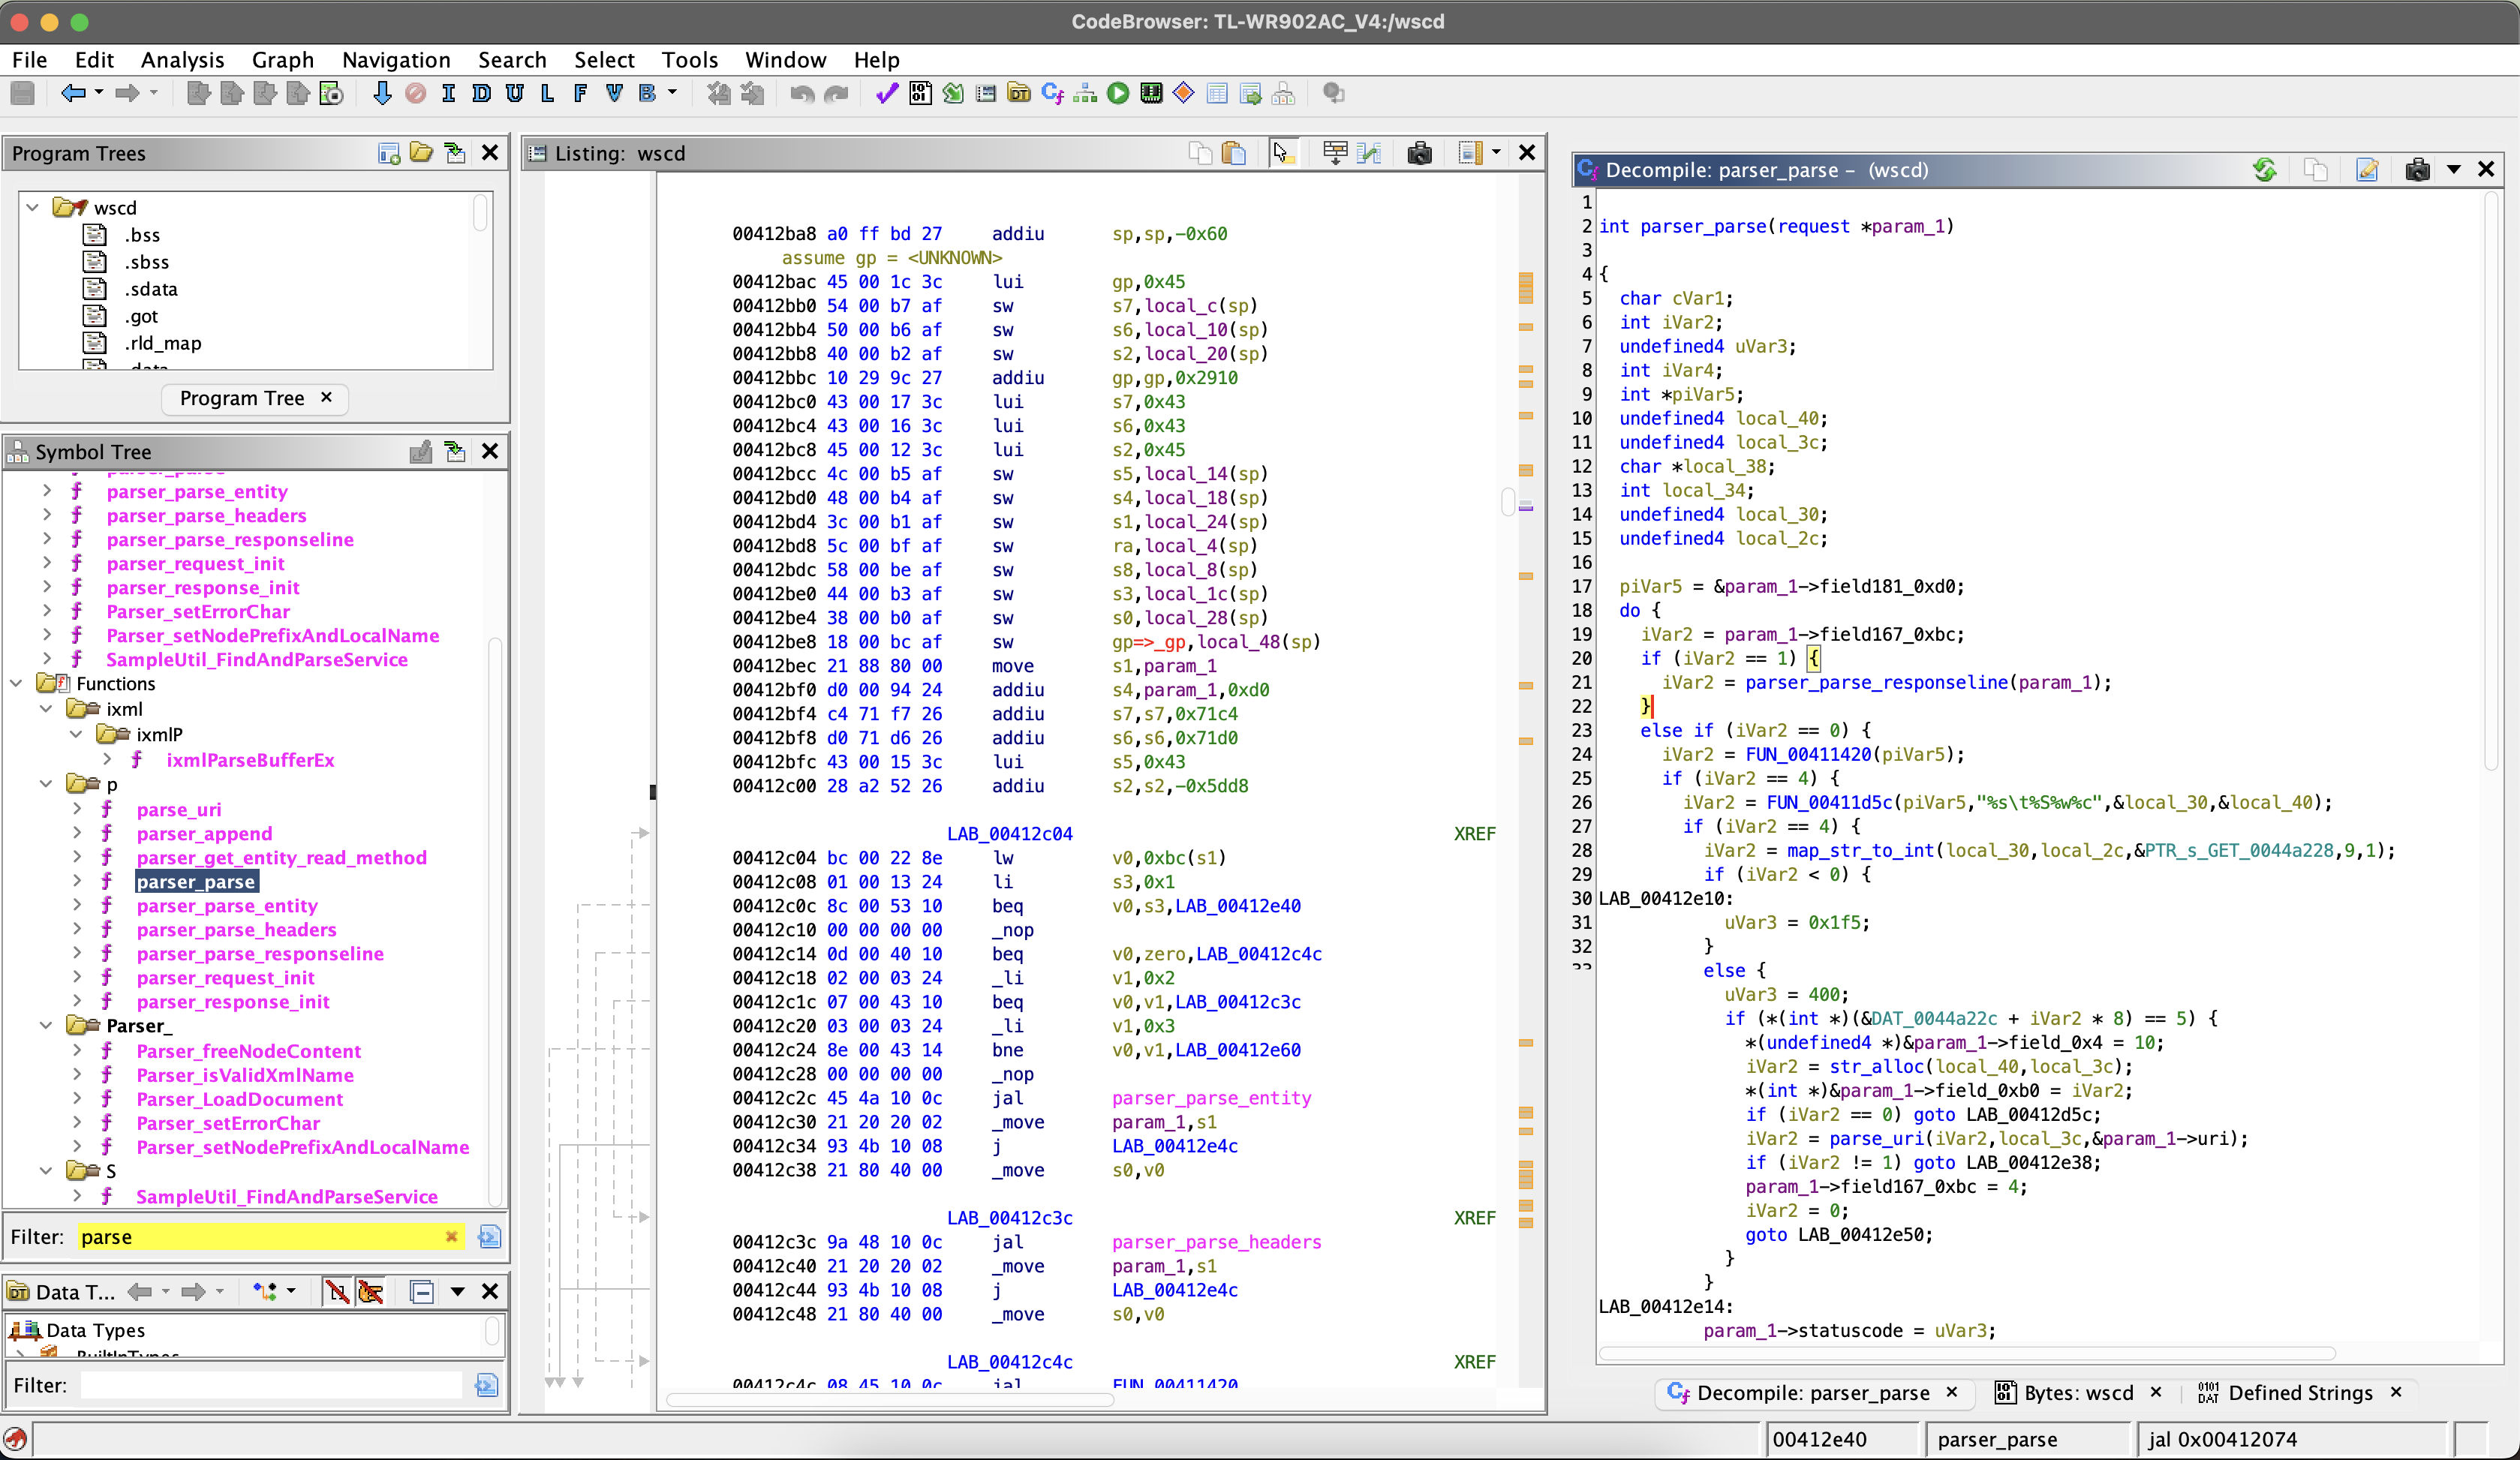Click the purple checkmark bookmarks icon

pyautogui.click(x=886, y=93)
